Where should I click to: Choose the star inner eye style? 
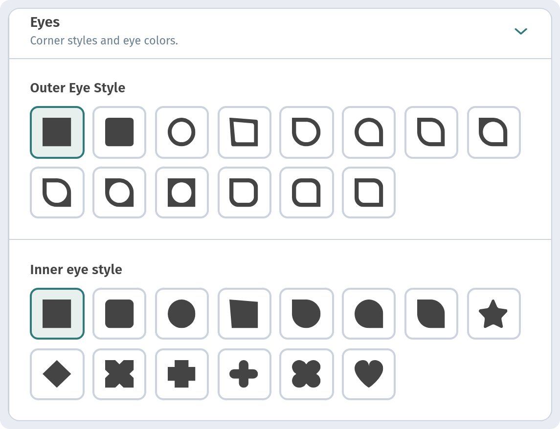(493, 314)
